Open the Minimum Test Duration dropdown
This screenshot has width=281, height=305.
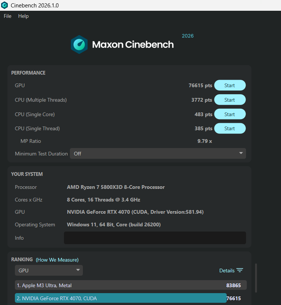click(x=158, y=154)
